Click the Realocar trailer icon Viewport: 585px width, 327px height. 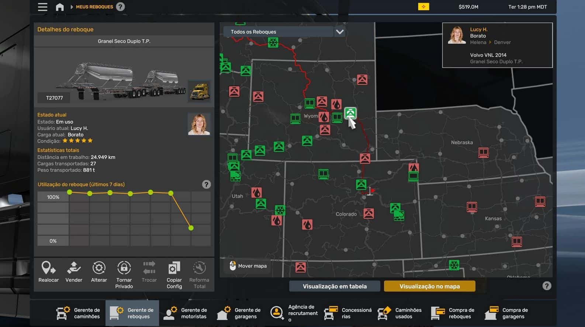pos(48,268)
